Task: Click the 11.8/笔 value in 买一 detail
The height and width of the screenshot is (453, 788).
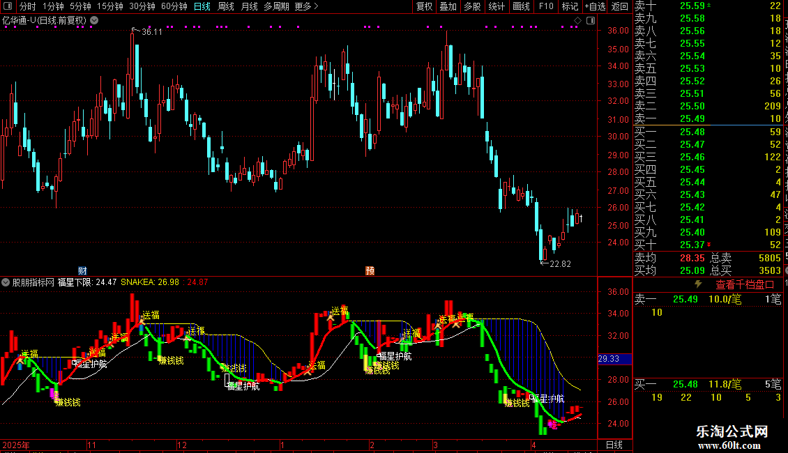Action: [x=725, y=385]
